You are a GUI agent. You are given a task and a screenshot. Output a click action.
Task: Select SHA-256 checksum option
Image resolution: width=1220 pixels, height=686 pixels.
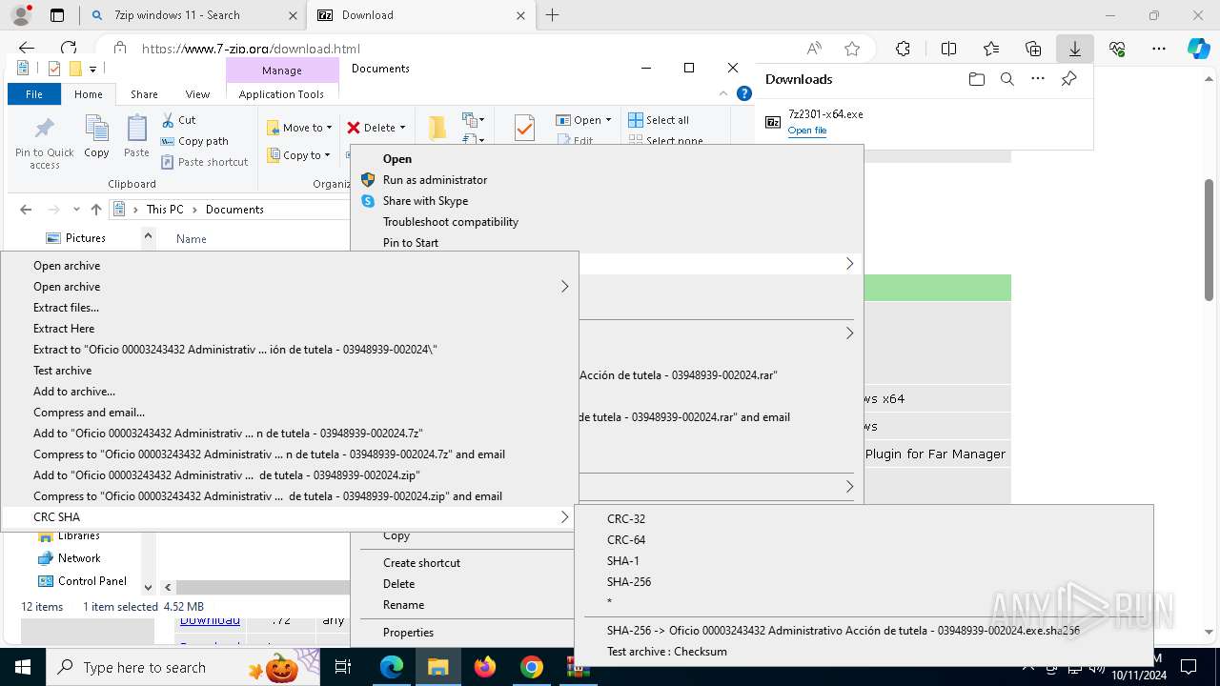[629, 582]
